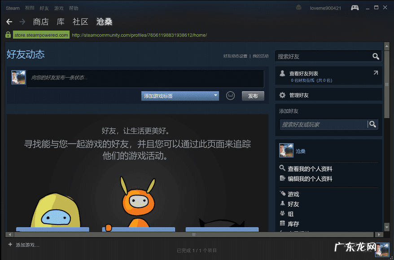Open 编辑我的个人资料
The image size is (394, 260).
point(310,179)
